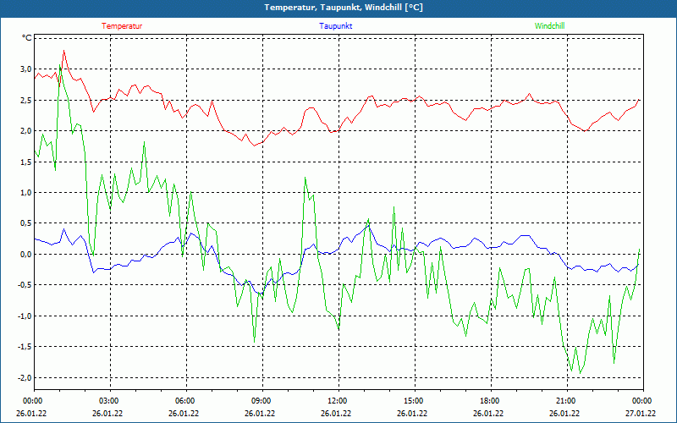677x423 pixels.
Task: Click the -2,0 y-axis value
Action: click(x=25, y=377)
